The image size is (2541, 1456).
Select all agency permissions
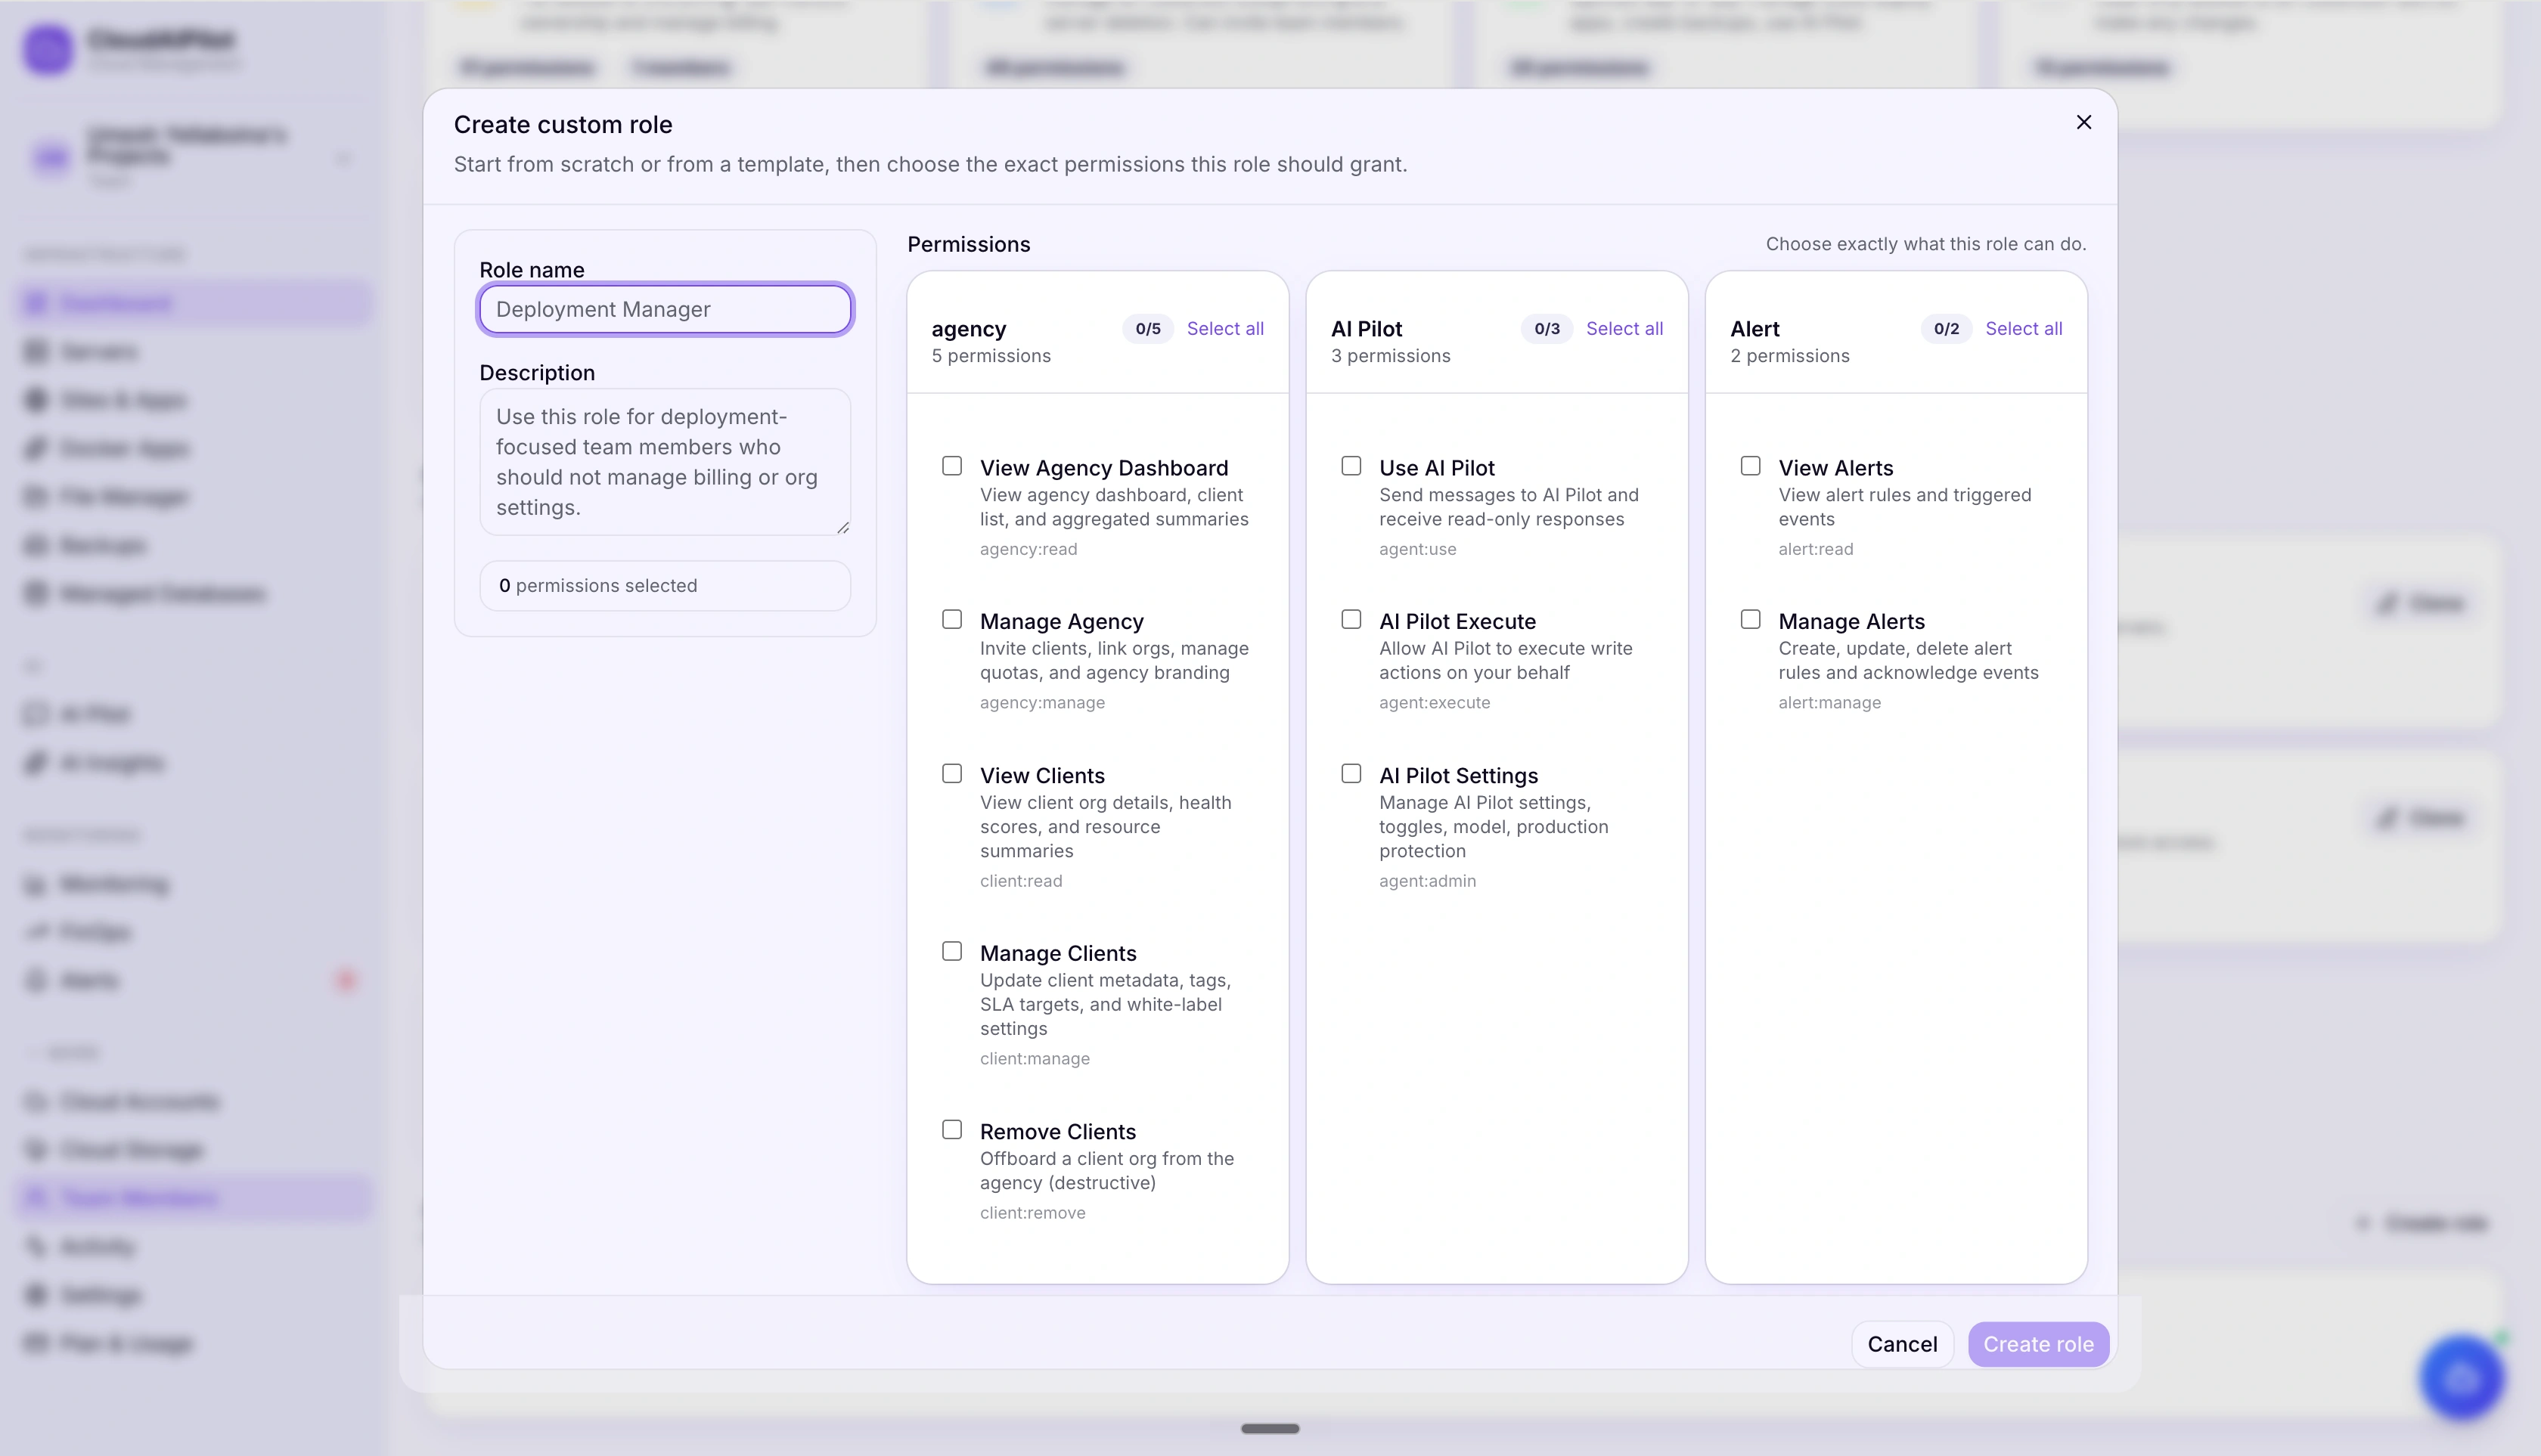1225,329
